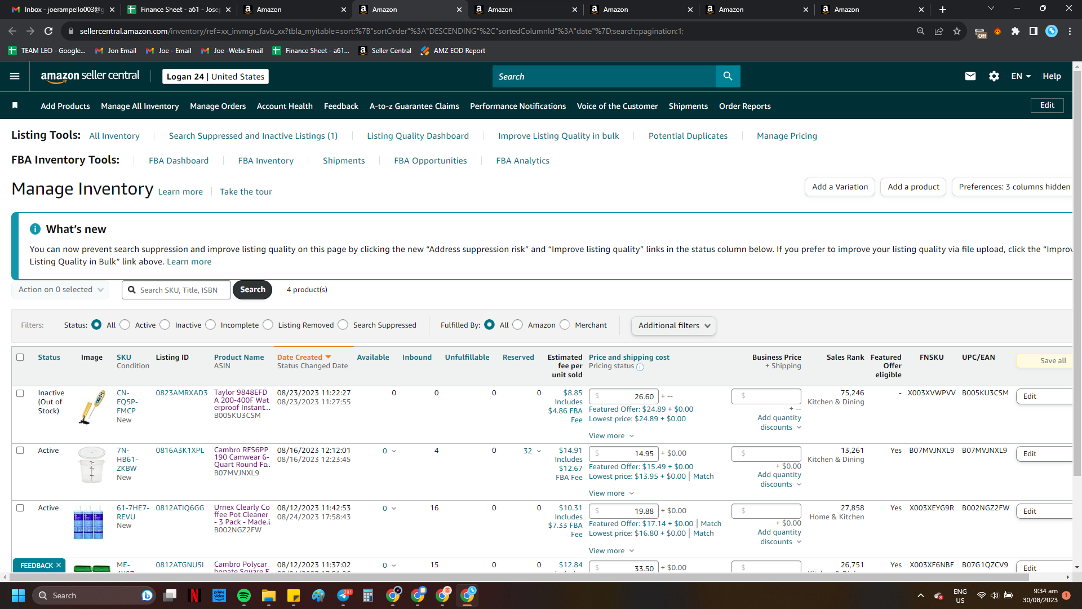Select the Search Suppressed status filter
Viewport: 1082px width, 609px height.
coord(343,325)
